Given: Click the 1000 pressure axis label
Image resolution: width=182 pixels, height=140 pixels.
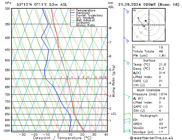Looking at the screenshot, I should (7, 131).
